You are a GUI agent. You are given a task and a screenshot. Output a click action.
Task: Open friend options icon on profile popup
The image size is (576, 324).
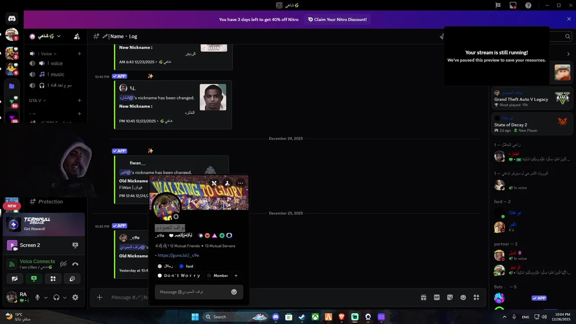point(227,183)
